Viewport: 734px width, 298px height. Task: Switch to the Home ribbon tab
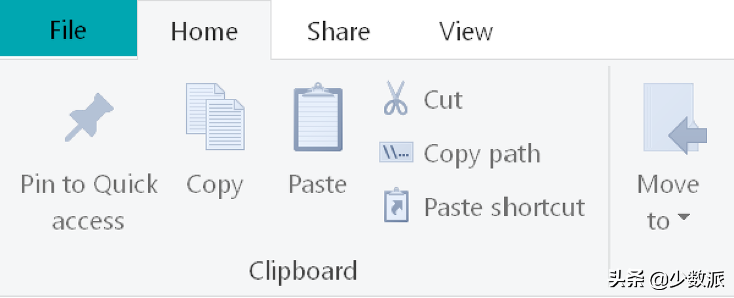coord(204,31)
